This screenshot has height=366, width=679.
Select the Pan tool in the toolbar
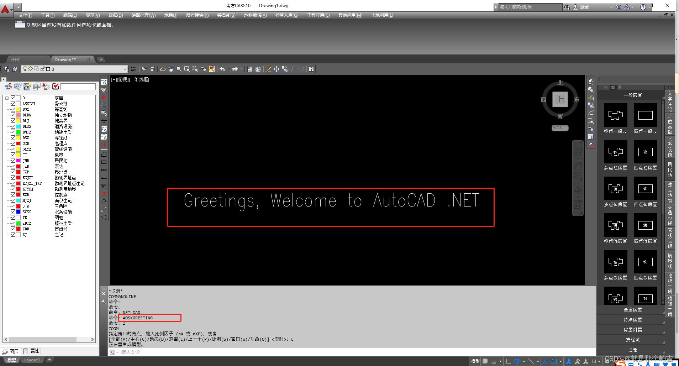[x=171, y=69]
